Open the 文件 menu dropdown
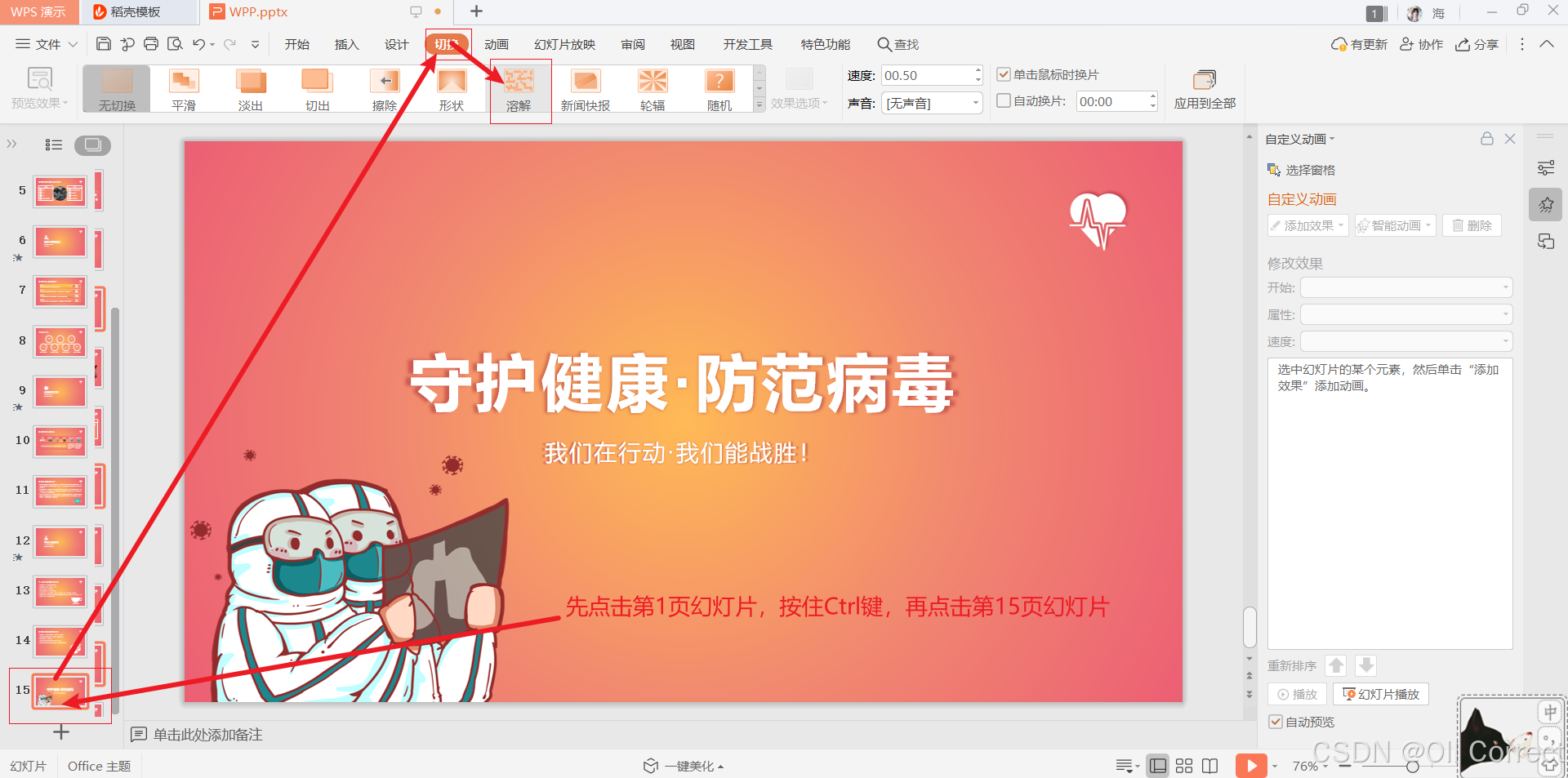The image size is (1568, 778). (47, 44)
